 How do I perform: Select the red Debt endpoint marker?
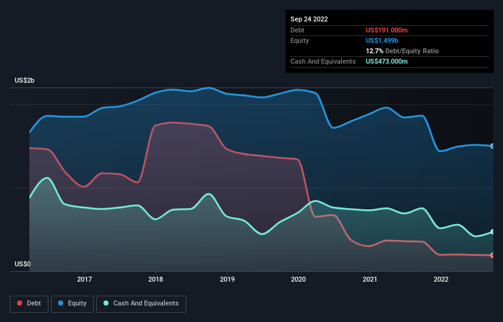click(x=493, y=255)
